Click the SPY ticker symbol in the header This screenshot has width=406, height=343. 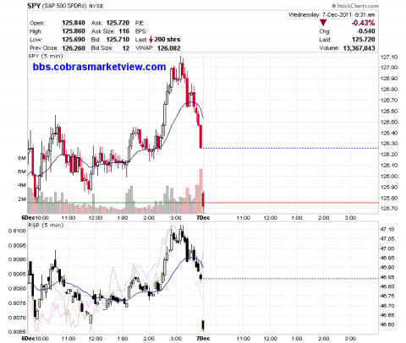pyautogui.click(x=34, y=6)
